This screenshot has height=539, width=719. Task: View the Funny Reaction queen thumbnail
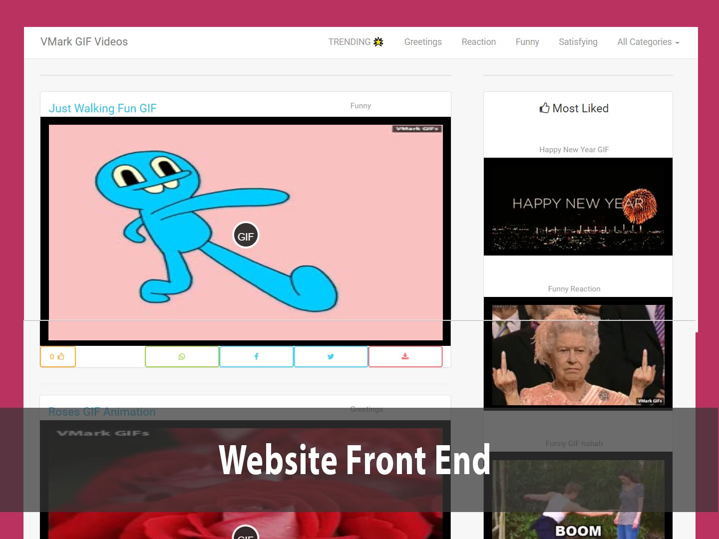578,354
